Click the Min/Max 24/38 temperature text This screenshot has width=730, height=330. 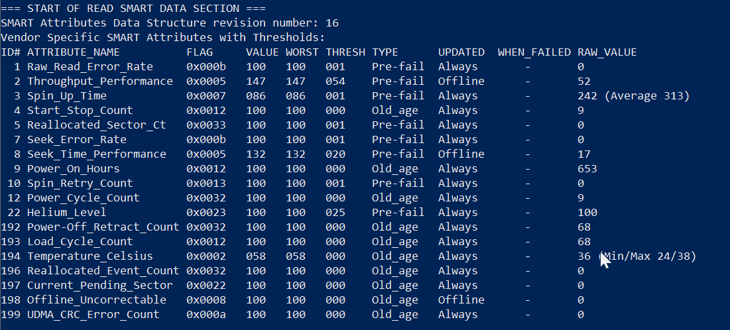pyautogui.click(x=648, y=256)
